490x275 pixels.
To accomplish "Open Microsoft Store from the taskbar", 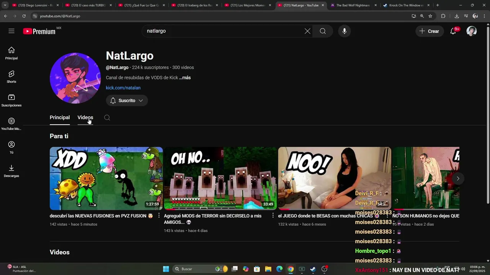I will pyautogui.click(x=257, y=269).
